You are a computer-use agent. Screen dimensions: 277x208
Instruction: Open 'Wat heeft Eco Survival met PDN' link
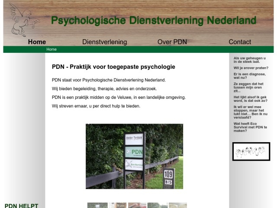(250, 127)
